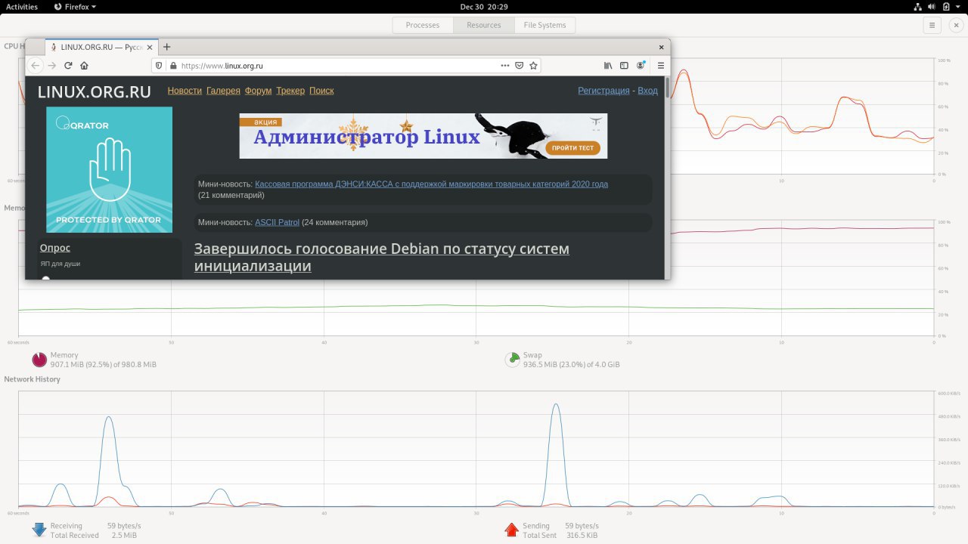Toggle Firefox sidebar icon
Screen dimensions: 968x544
tap(624, 66)
